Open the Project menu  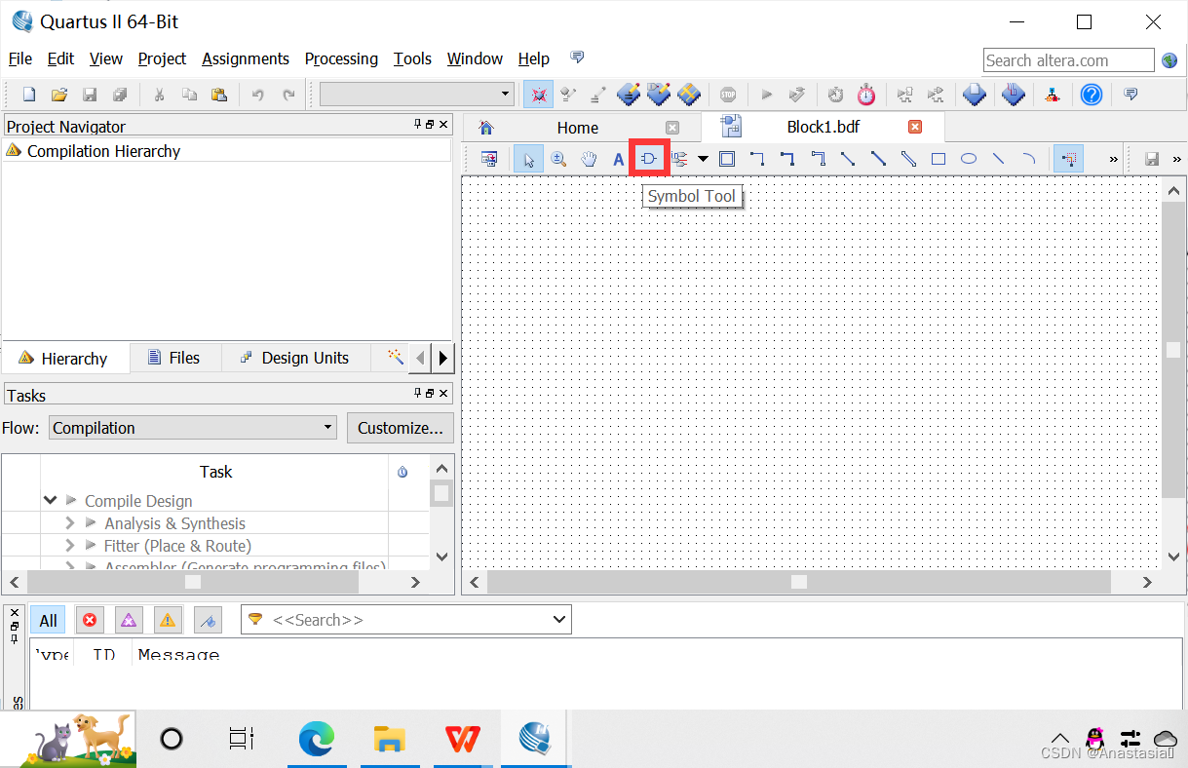pyautogui.click(x=162, y=58)
